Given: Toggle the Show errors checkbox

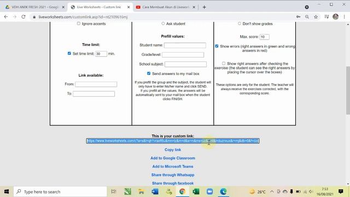Looking at the screenshot, I should [x=217, y=46].
